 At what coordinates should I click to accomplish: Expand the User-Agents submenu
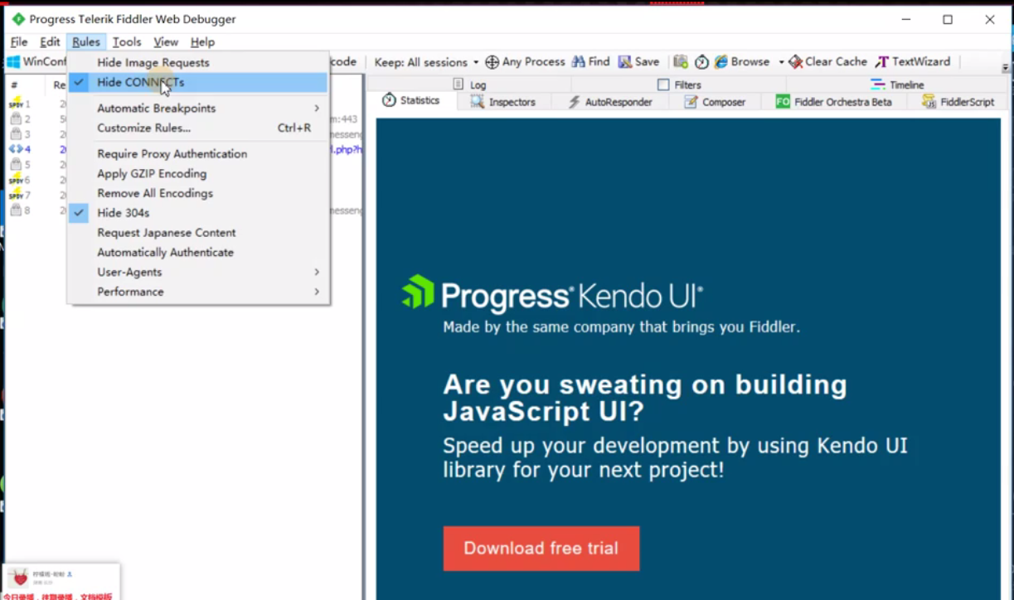[197, 272]
